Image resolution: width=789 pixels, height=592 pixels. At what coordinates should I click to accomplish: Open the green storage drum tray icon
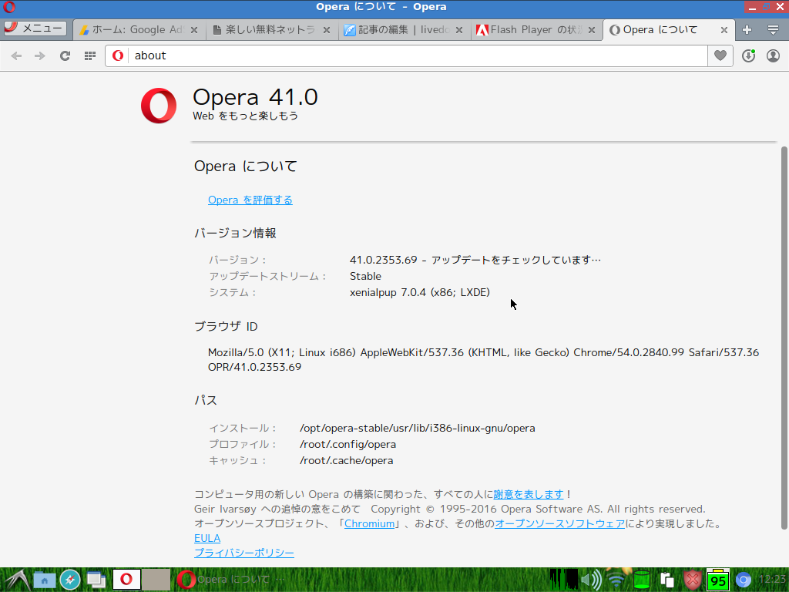click(x=642, y=580)
